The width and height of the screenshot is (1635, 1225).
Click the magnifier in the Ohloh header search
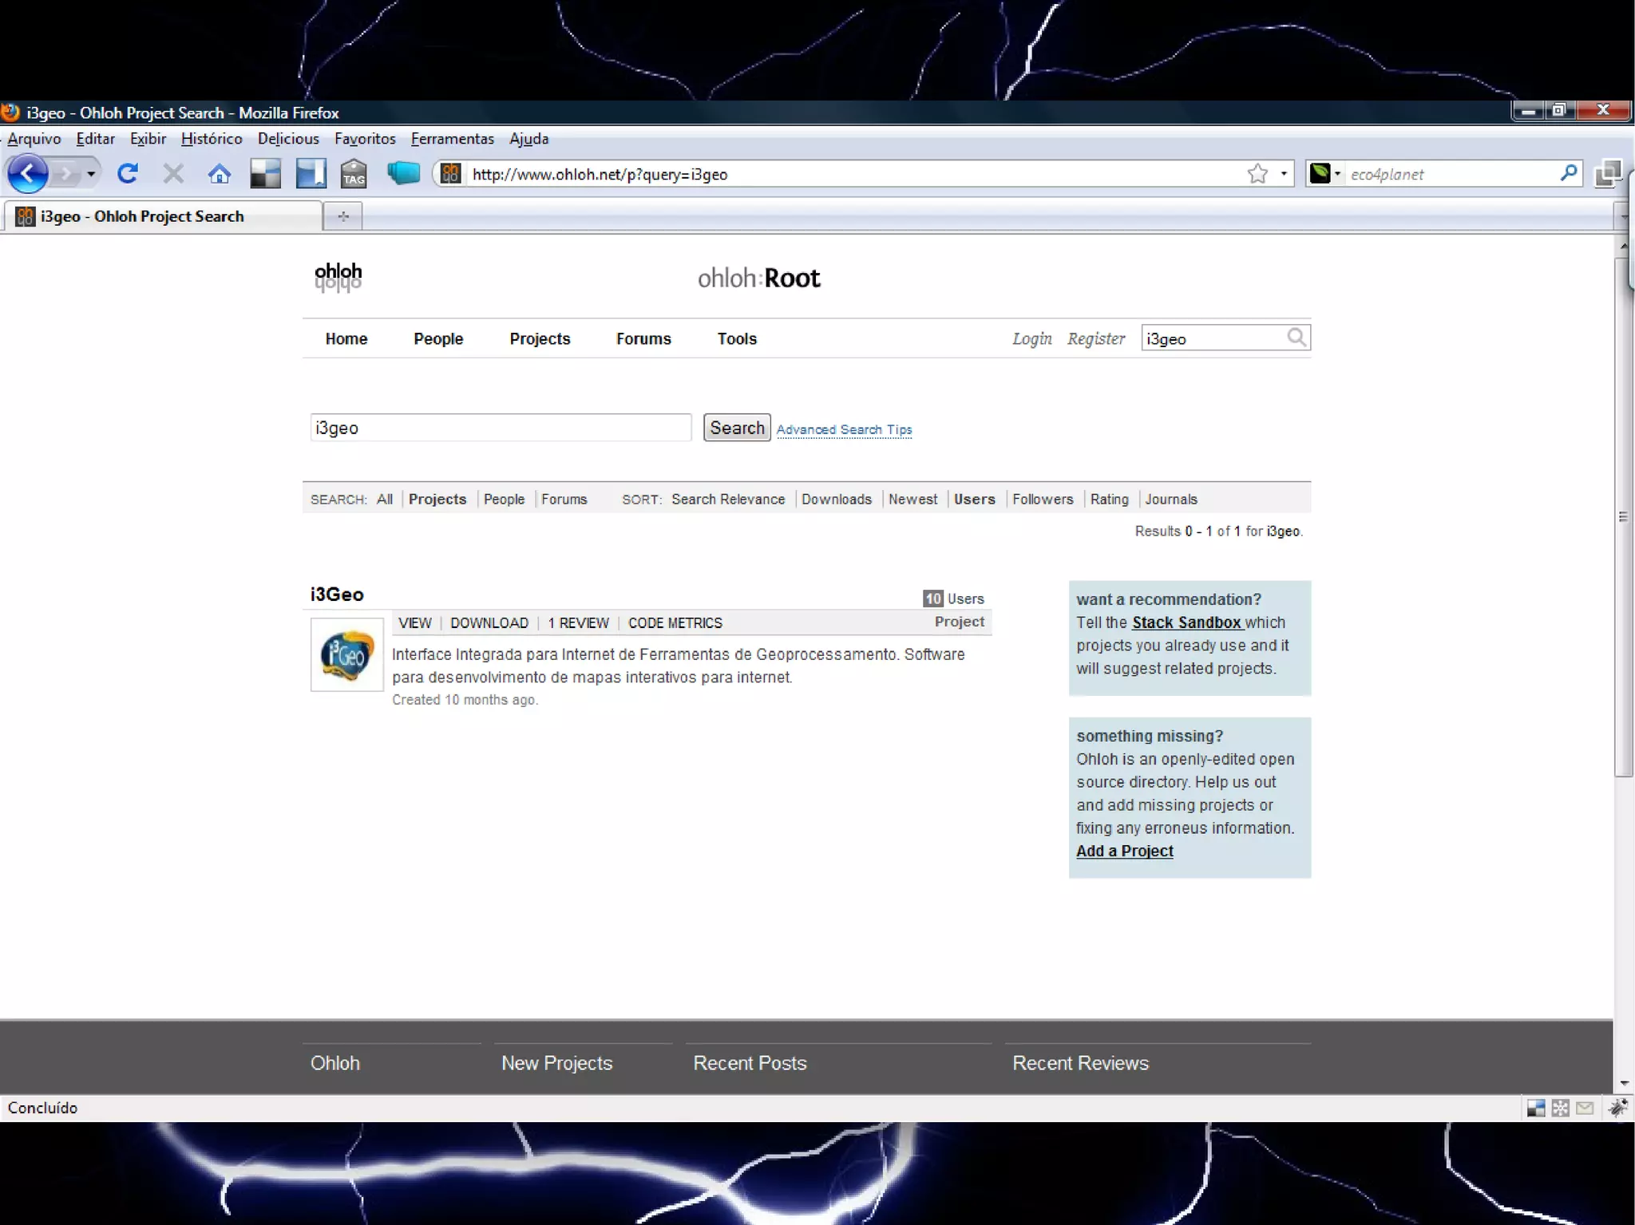1297,338
